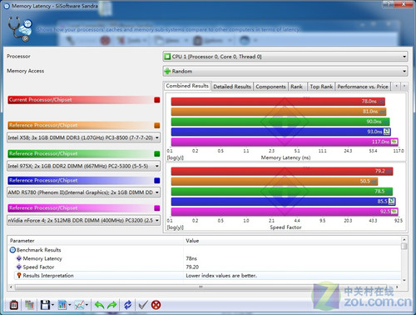Viewport: 416px width, 315px height.
Task: Open the Memory Access Random dropdown
Action: click(285, 72)
